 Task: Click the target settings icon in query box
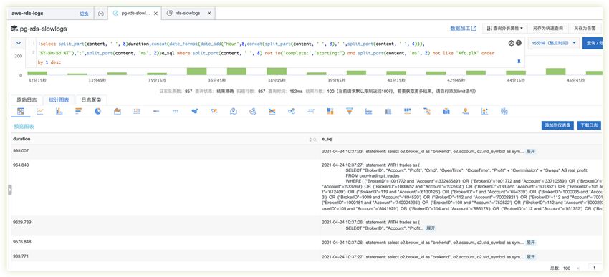tap(512, 43)
